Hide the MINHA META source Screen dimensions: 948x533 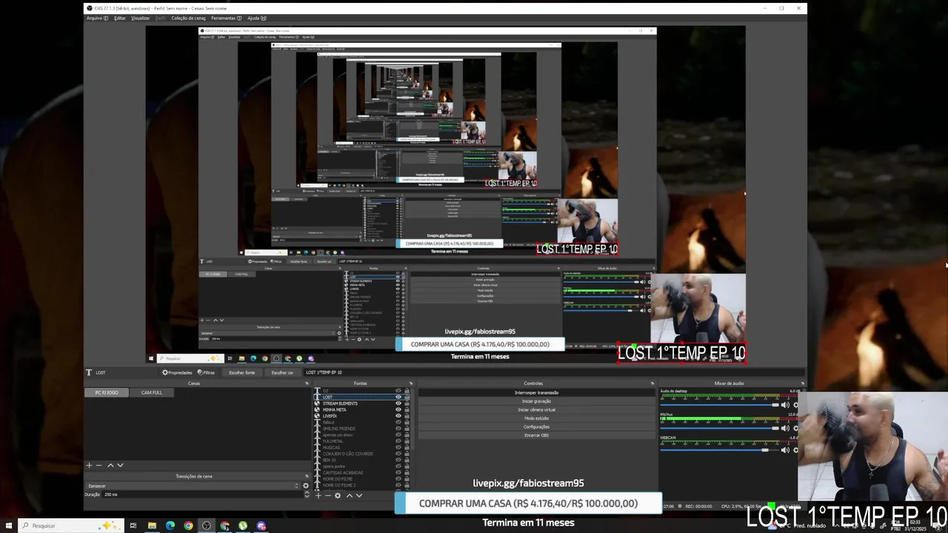(x=398, y=409)
